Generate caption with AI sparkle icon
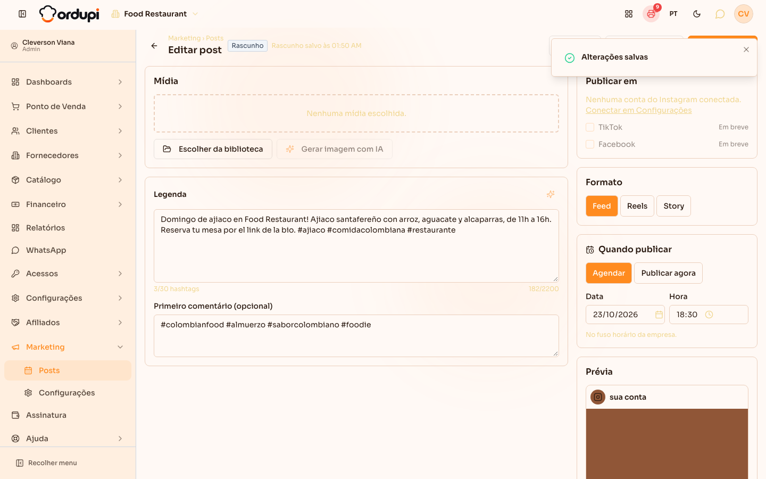The width and height of the screenshot is (766, 479). click(551, 194)
